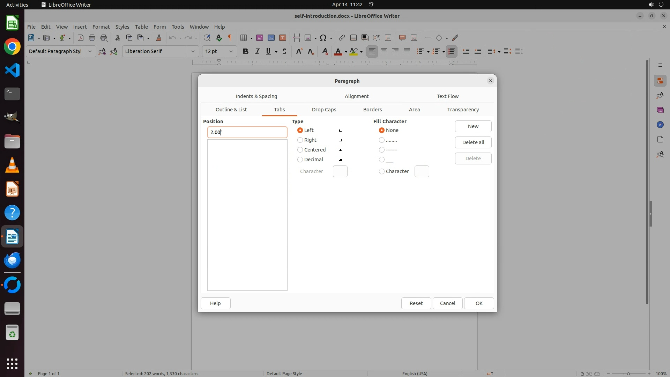Open the Borders tab

pos(372,110)
